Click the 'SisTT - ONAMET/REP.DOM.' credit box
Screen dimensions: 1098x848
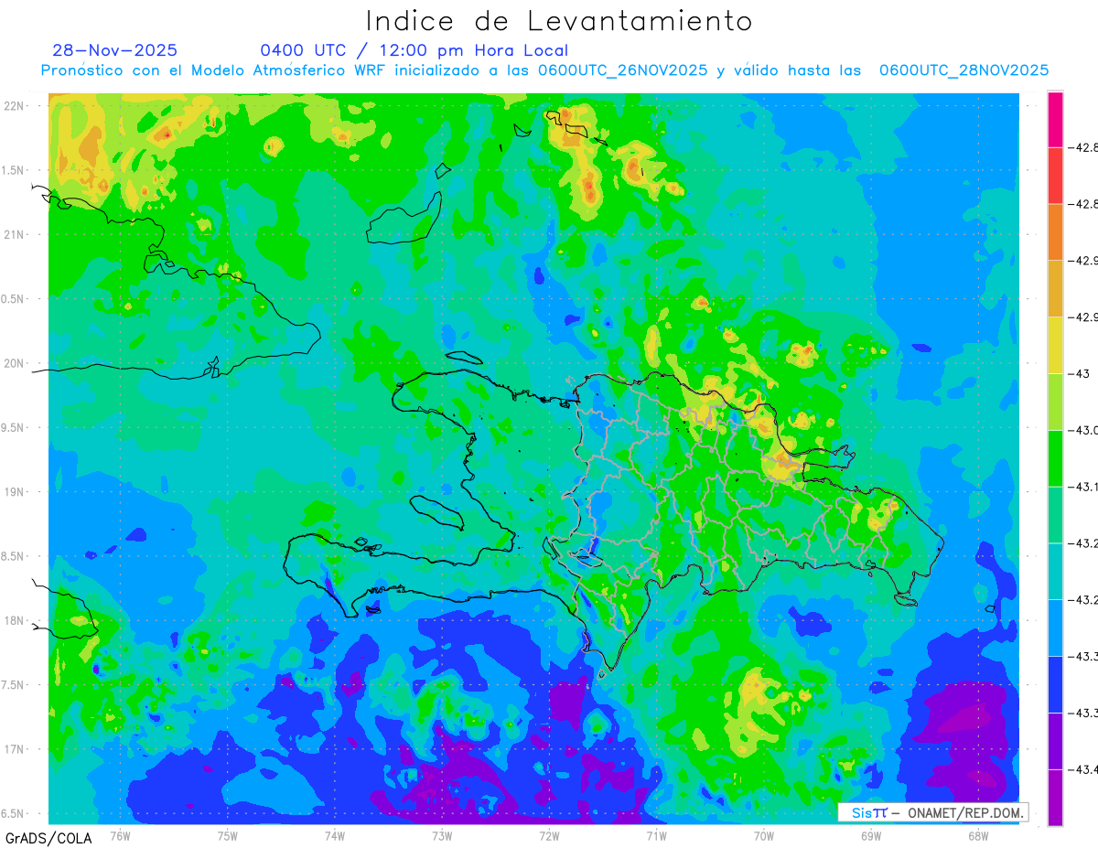[933, 812]
